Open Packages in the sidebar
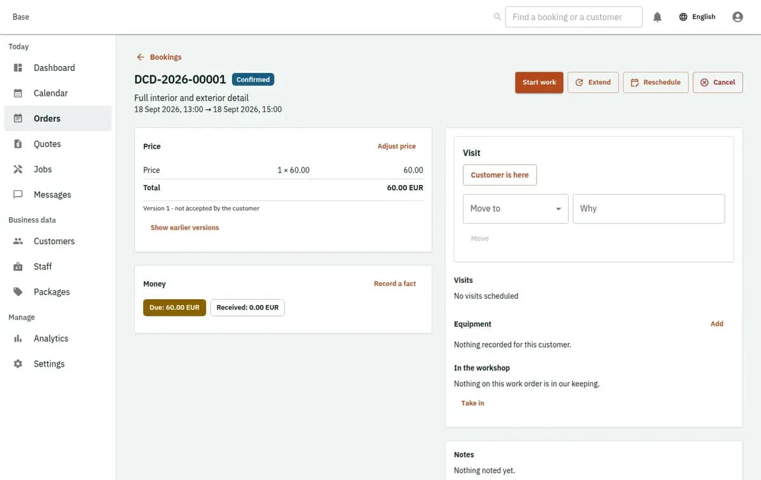 58,292
